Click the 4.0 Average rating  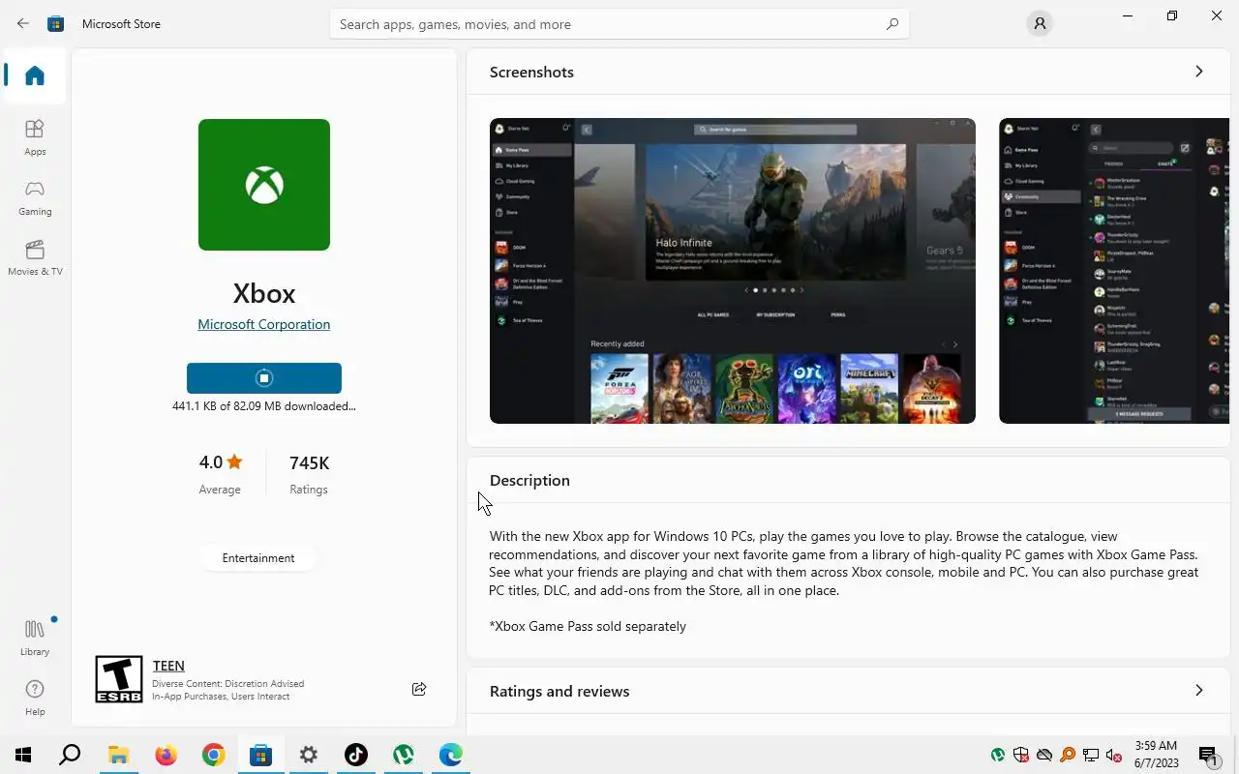point(221,473)
